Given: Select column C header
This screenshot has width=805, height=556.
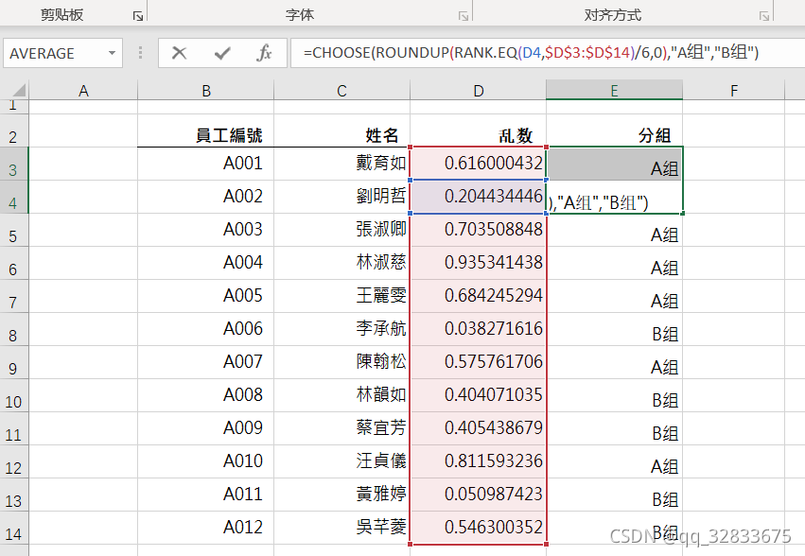Looking at the screenshot, I should (x=341, y=91).
